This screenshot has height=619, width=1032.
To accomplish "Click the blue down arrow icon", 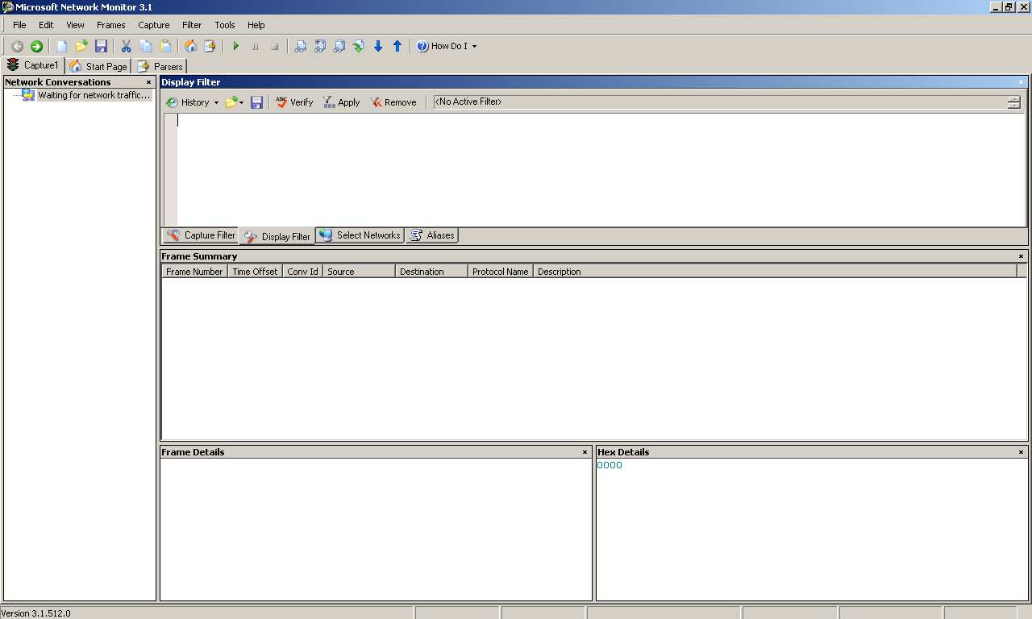I will (x=378, y=47).
